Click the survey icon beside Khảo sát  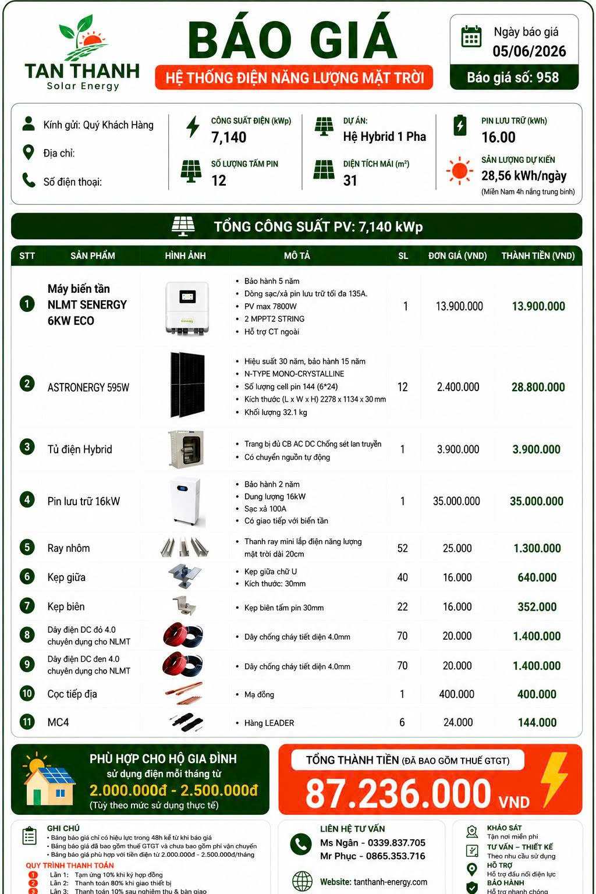(x=473, y=832)
